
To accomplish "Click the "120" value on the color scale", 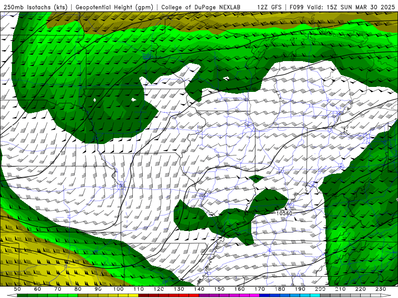I will coord(159,289).
